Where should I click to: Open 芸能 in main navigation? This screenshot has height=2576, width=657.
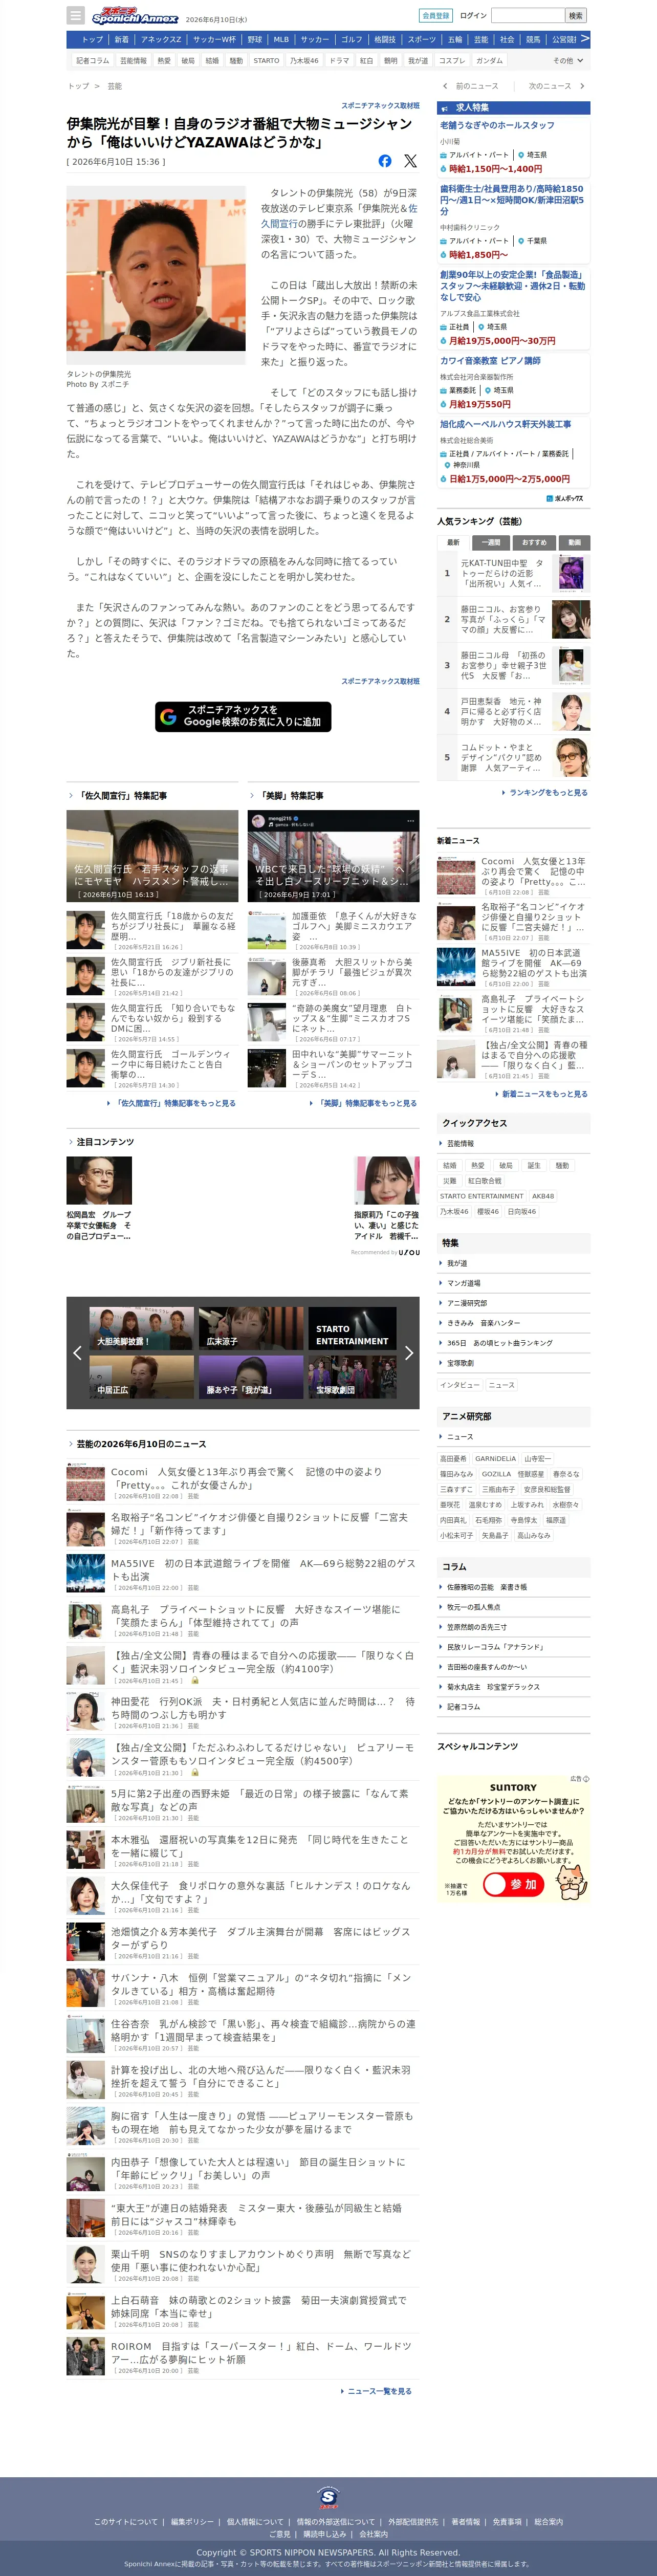tap(481, 40)
